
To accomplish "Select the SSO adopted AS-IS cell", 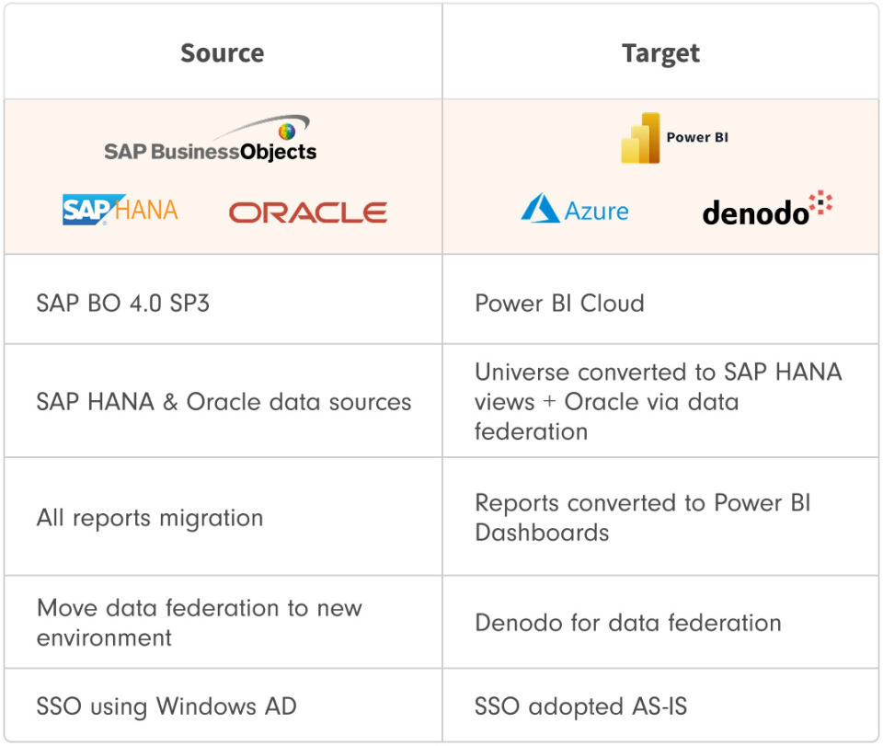I will [580, 706].
